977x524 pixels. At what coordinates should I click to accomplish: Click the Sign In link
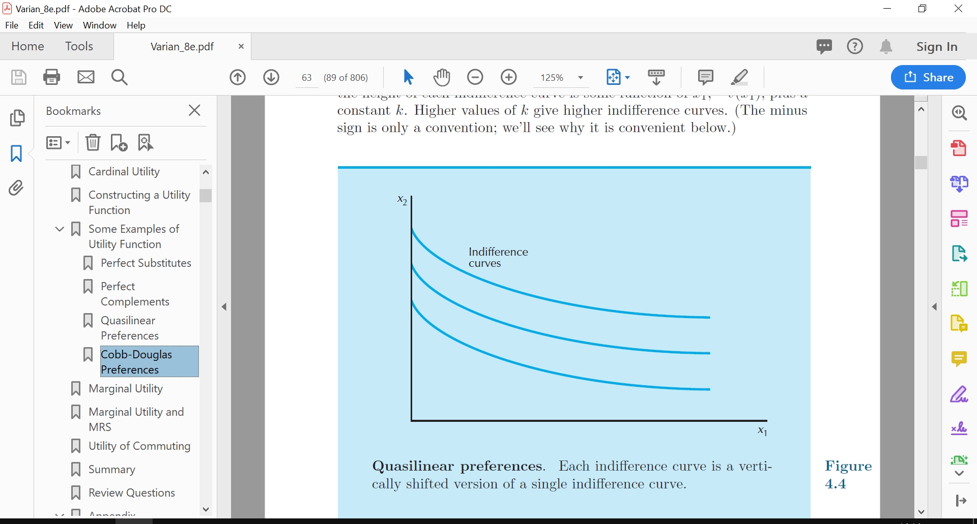point(937,47)
